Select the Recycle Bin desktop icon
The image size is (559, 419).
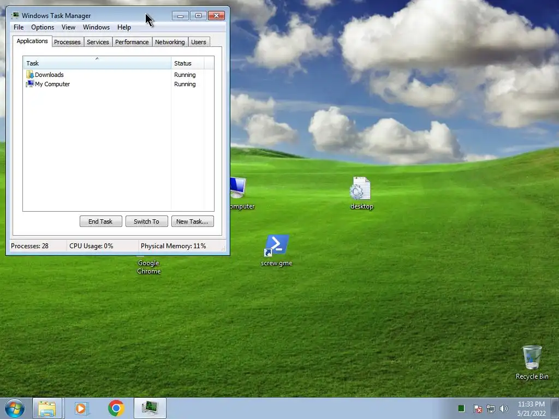point(532,362)
